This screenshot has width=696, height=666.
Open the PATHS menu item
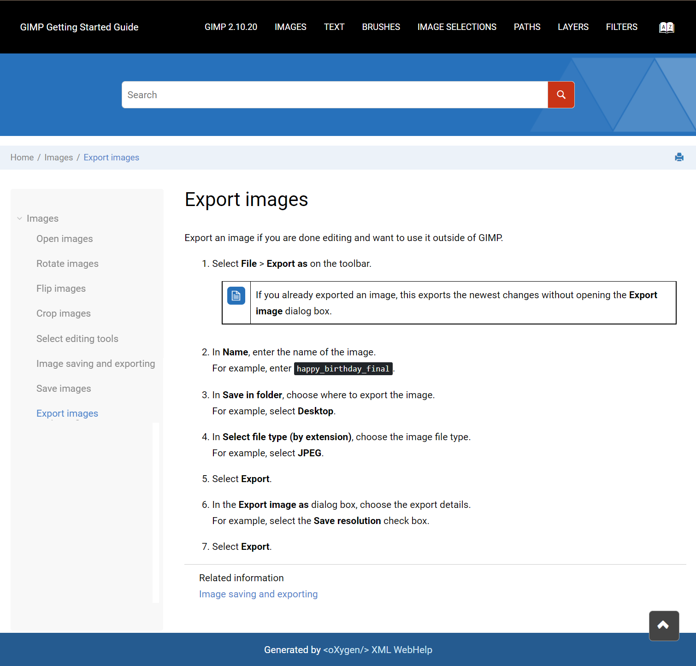[527, 27]
